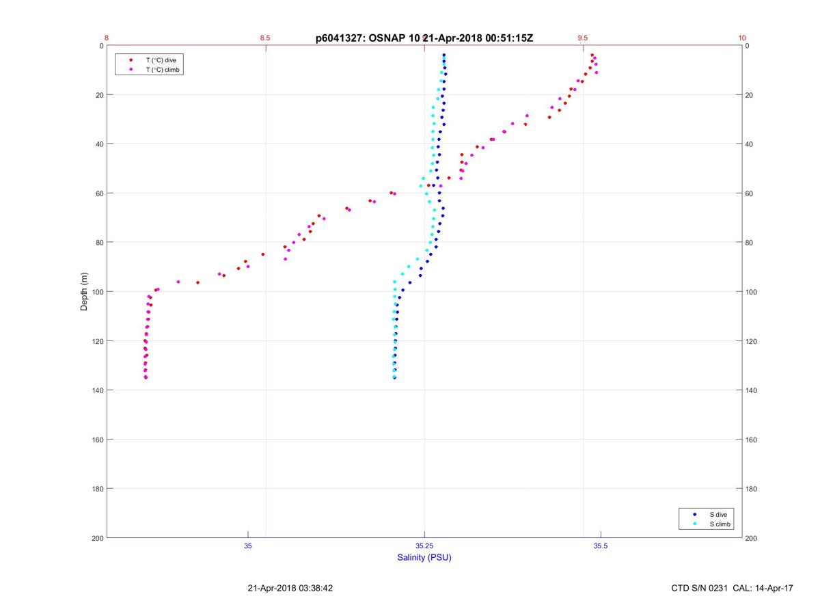
Task: Click the '140' tick on left depth axis
Action: click(97, 390)
